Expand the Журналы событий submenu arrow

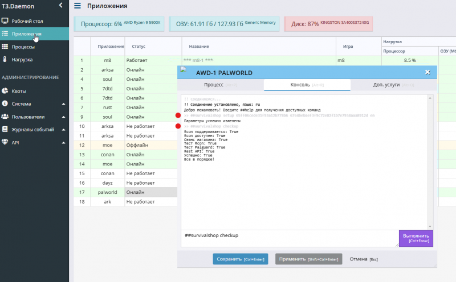pos(63,130)
